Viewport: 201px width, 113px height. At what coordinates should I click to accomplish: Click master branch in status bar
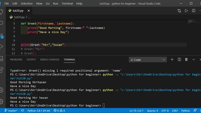click(x=11, y=110)
